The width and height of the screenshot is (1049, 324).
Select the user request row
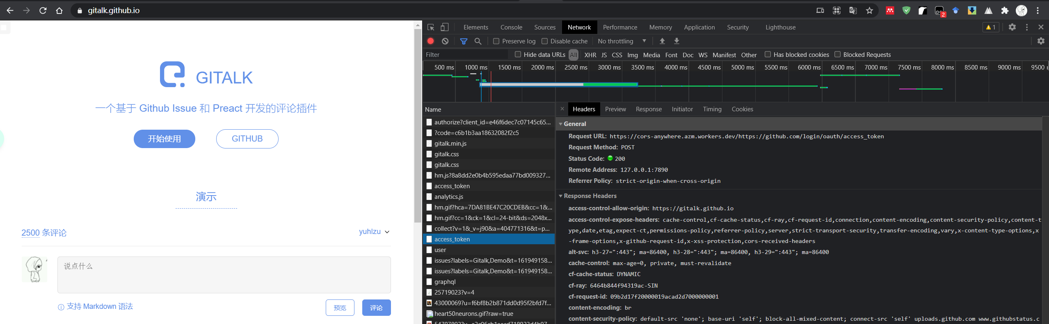[x=489, y=250]
